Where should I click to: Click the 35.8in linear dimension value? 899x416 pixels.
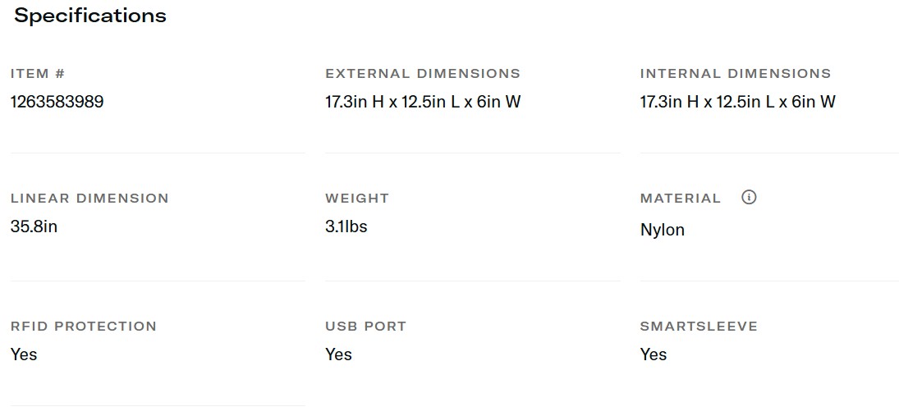(34, 226)
